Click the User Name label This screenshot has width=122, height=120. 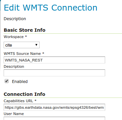pyautogui.click(x=14, y=114)
